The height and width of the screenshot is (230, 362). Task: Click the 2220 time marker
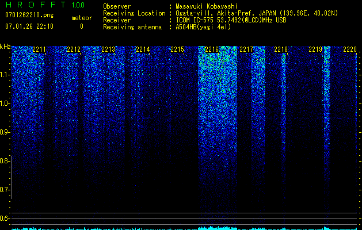(350, 49)
